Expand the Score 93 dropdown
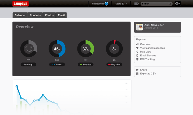 click(121, 4)
